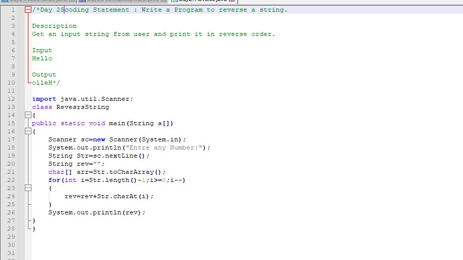Click the 'Get an input string from user' line
Viewport: 463px width, 260px height.
point(153,34)
